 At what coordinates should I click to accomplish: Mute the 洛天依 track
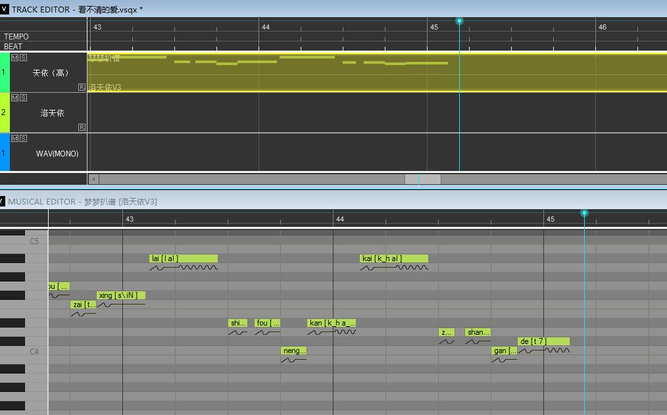point(14,98)
